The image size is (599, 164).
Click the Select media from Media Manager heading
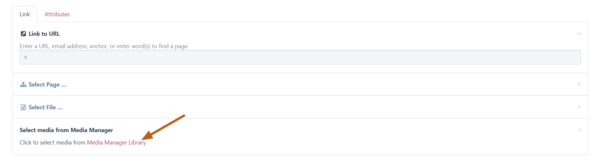click(66, 130)
